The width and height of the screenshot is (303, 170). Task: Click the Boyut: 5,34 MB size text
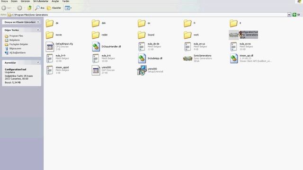13,83
